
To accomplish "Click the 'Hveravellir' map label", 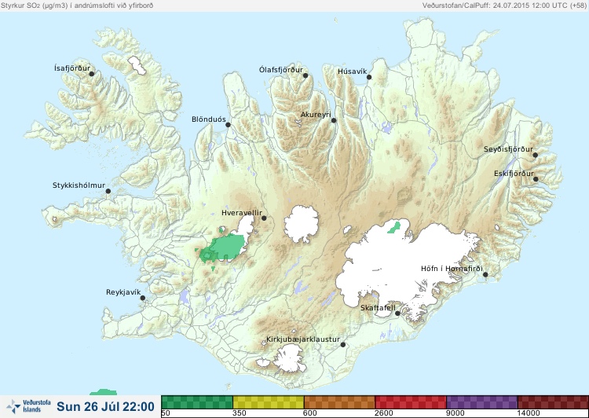I will point(242,213).
